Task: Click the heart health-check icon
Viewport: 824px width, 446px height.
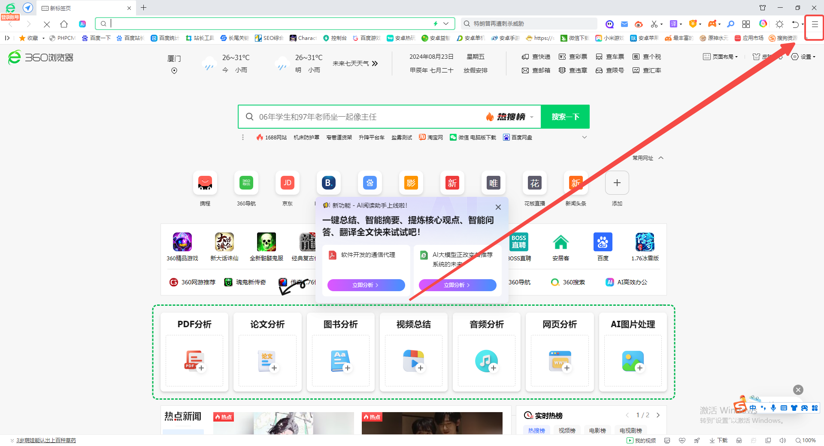Action: tap(682, 440)
